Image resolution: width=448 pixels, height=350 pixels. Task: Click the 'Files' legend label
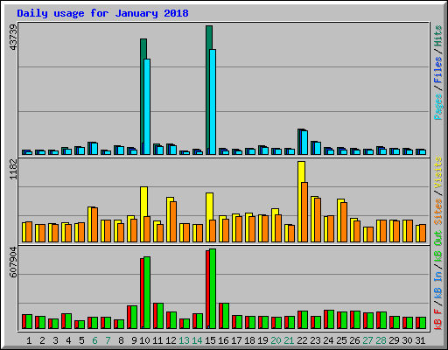pos(438,70)
